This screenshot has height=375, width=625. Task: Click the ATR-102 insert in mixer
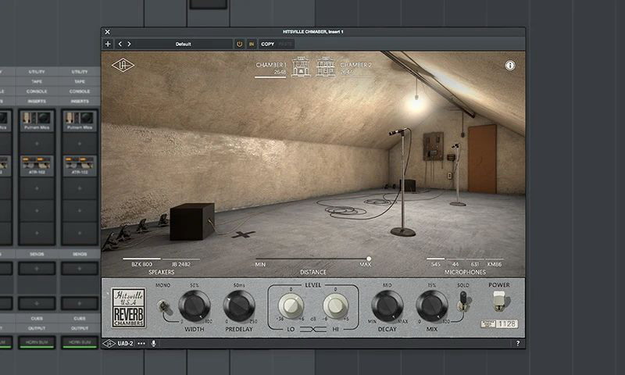(x=37, y=165)
